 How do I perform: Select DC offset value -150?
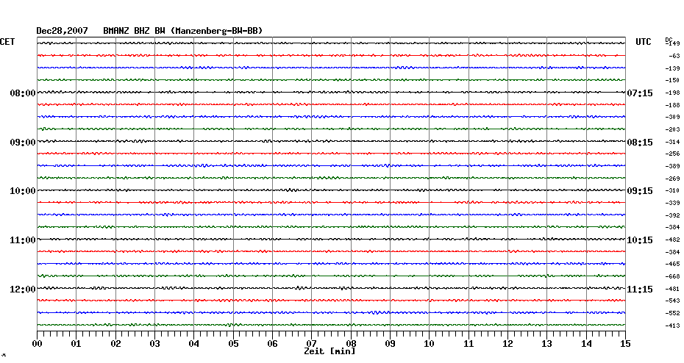[x=672, y=80]
